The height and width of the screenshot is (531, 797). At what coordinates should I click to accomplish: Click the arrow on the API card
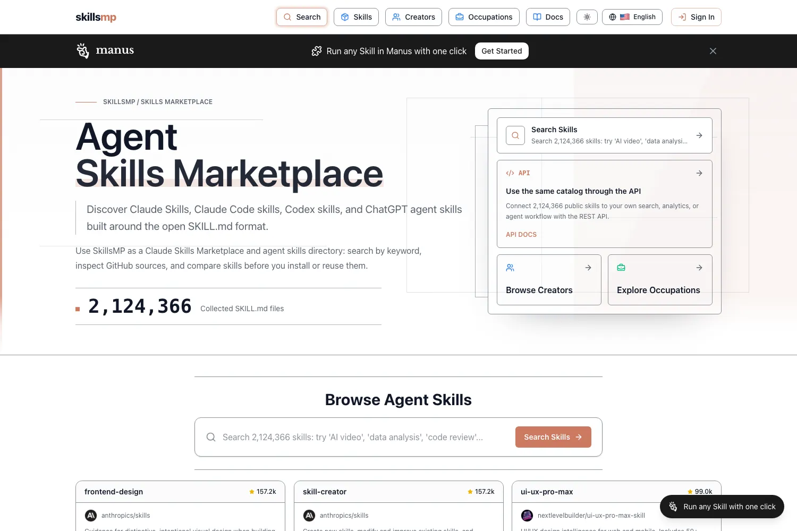pos(699,173)
